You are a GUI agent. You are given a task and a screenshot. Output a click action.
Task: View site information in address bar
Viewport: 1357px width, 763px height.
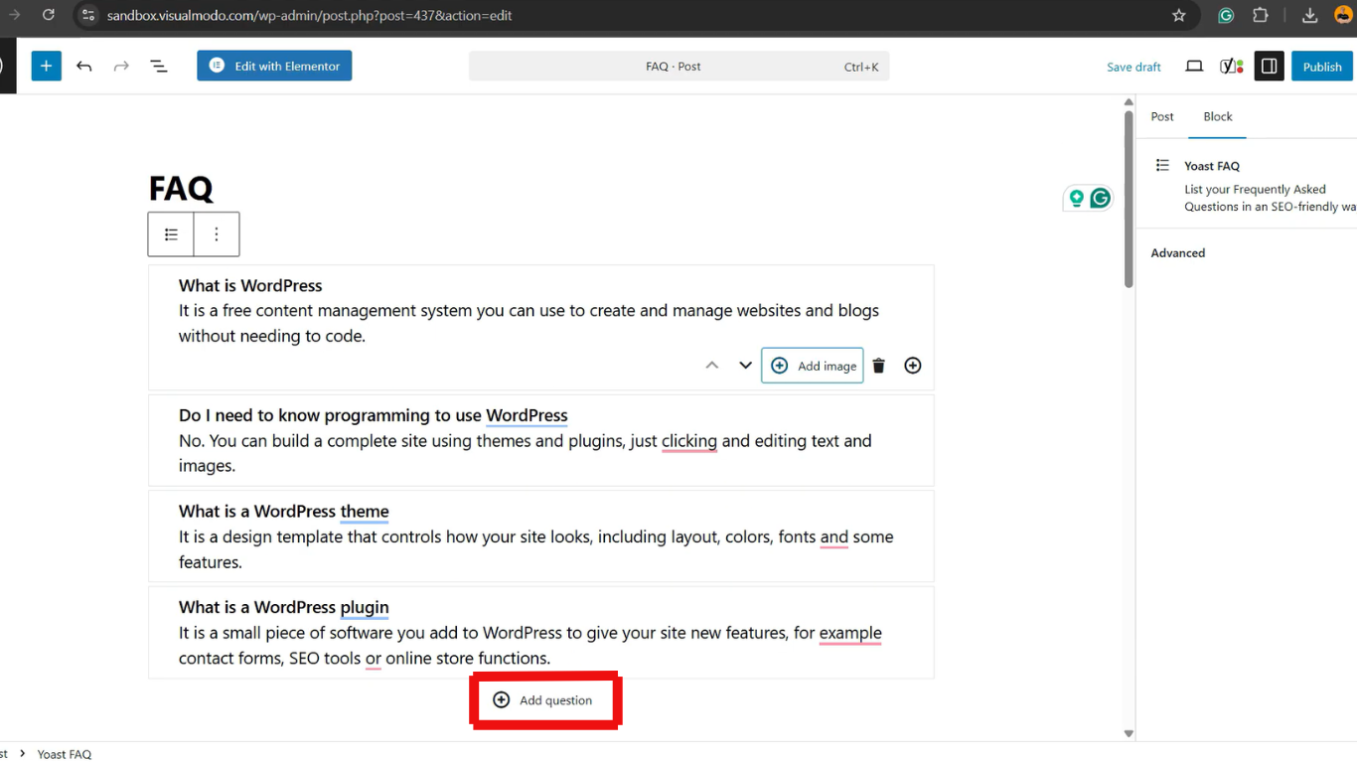pyautogui.click(x=87, y=15)
